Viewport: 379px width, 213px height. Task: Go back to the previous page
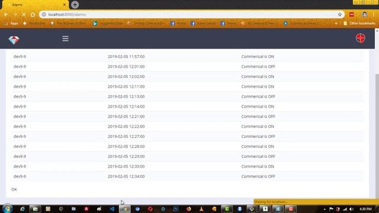click(x=6, y=14)
